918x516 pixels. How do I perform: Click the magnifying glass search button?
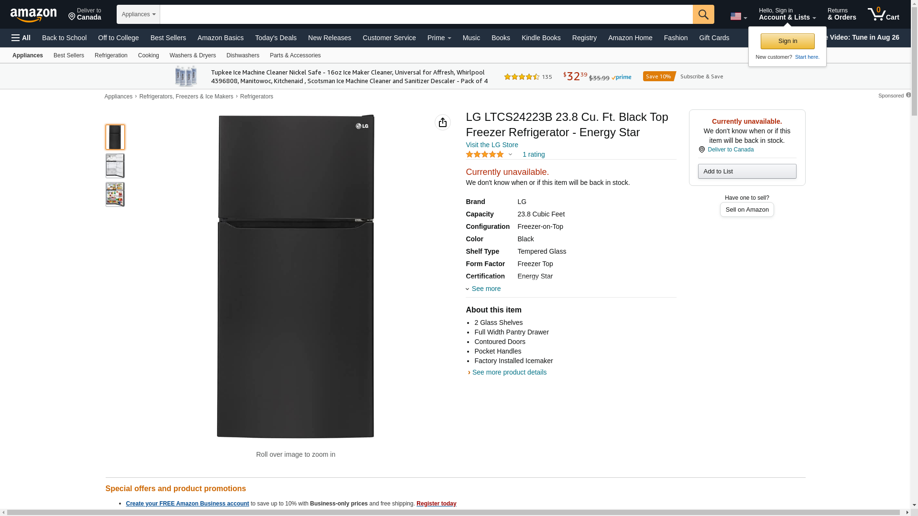[703, 14]
